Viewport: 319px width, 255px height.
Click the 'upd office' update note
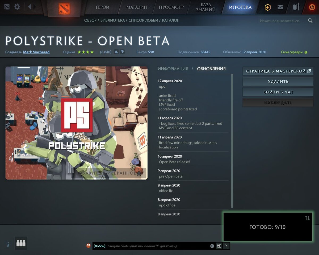pyautogui.click(x=167, y=205)
